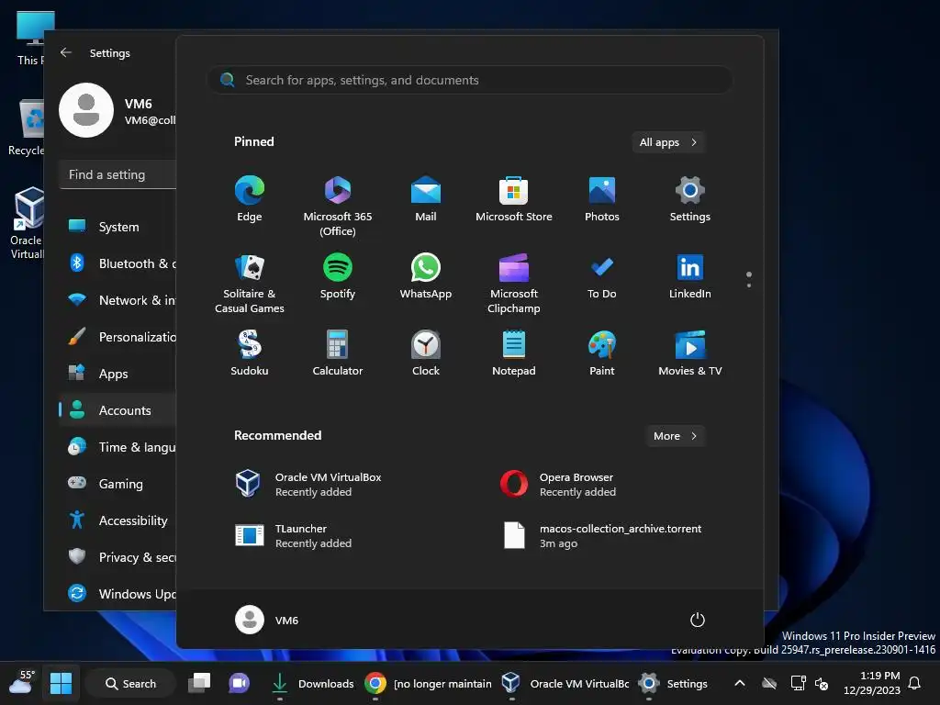The height and width of the screenshot is (705, 940).
Task: Click the taskbar Search box
Action: [x=130, y=683]
